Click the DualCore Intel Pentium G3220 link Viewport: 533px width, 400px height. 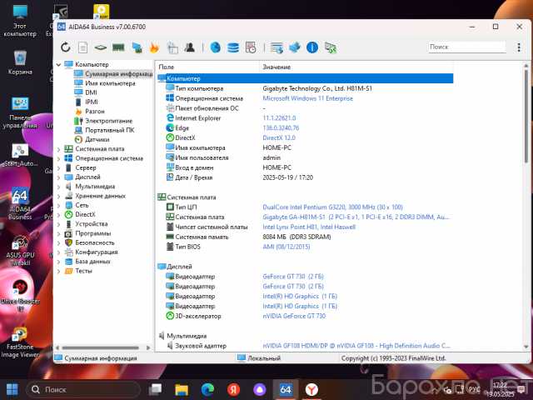point(332,207)
